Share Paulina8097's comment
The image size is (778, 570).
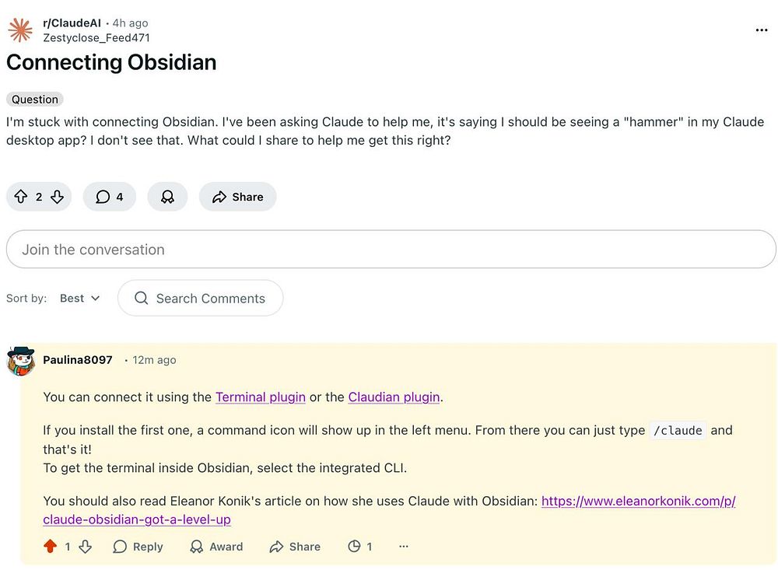point(295,547)
